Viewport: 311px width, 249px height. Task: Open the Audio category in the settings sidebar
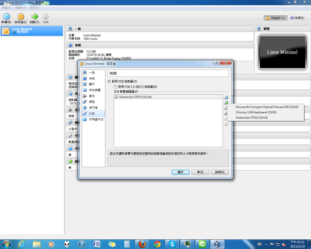(x=93, y=96)
